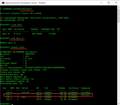The image size is (120, 105).
Task: Click the 'Загрузоч' info cell
Action: [85, 95]
